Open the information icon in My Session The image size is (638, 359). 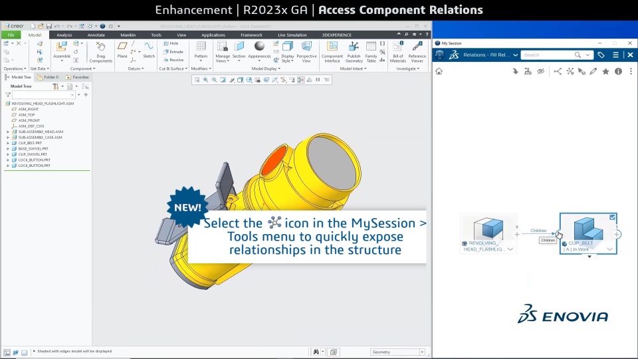619,71
